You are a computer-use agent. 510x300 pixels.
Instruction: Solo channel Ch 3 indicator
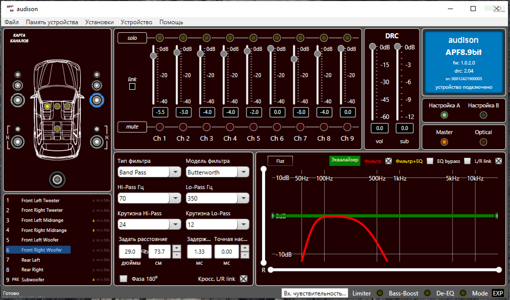(207, 38)
